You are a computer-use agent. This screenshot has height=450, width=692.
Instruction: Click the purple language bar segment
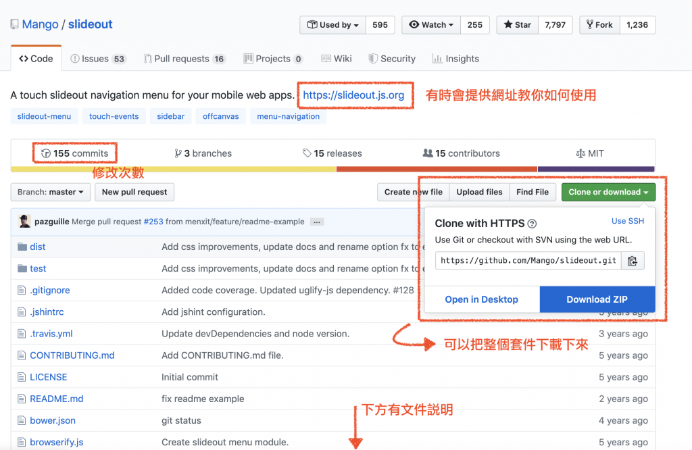click(596, 169)
